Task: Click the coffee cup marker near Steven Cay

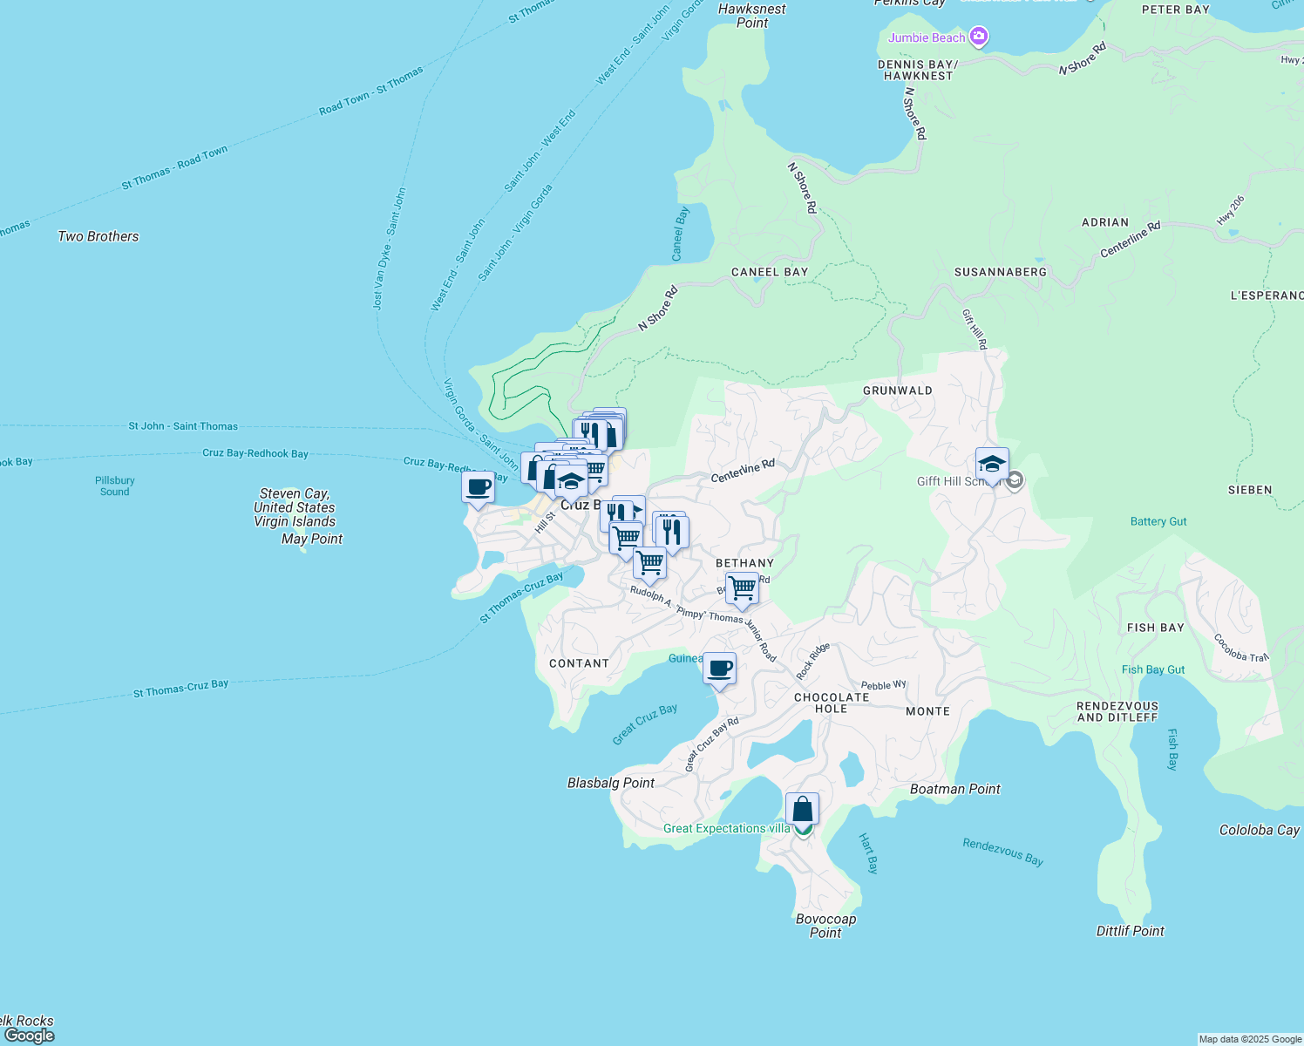Action: point(478,488)
